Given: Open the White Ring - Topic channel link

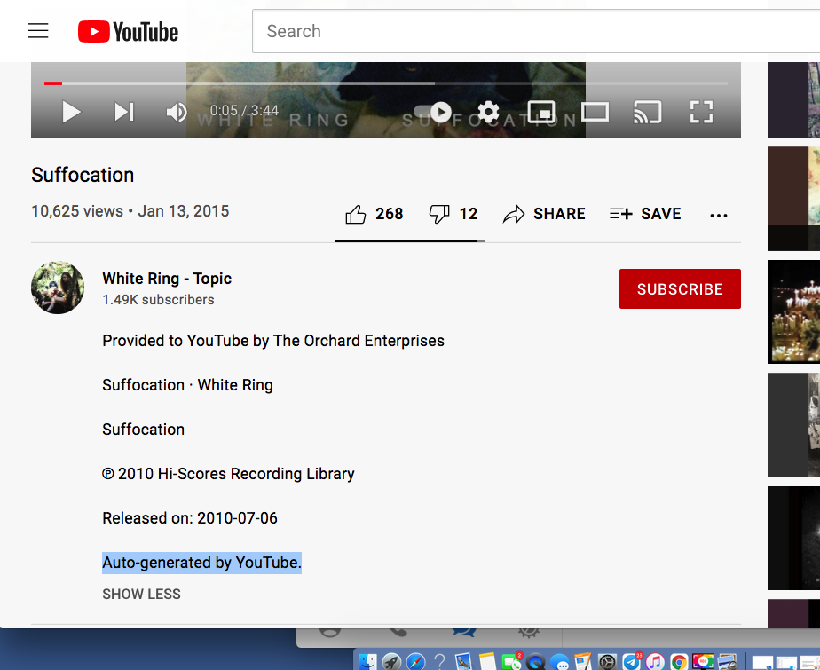Looking at the screenshot, I should [167, 279].
